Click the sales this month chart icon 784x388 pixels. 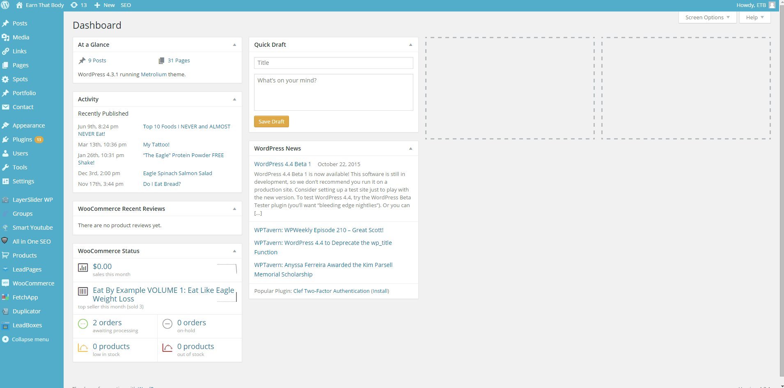coord(83,268)
